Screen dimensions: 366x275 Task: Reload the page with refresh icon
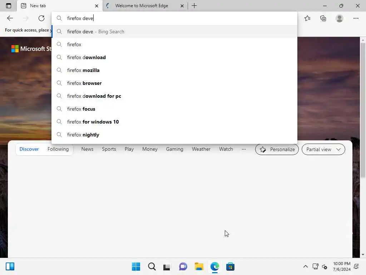click(x=41, y=18)
